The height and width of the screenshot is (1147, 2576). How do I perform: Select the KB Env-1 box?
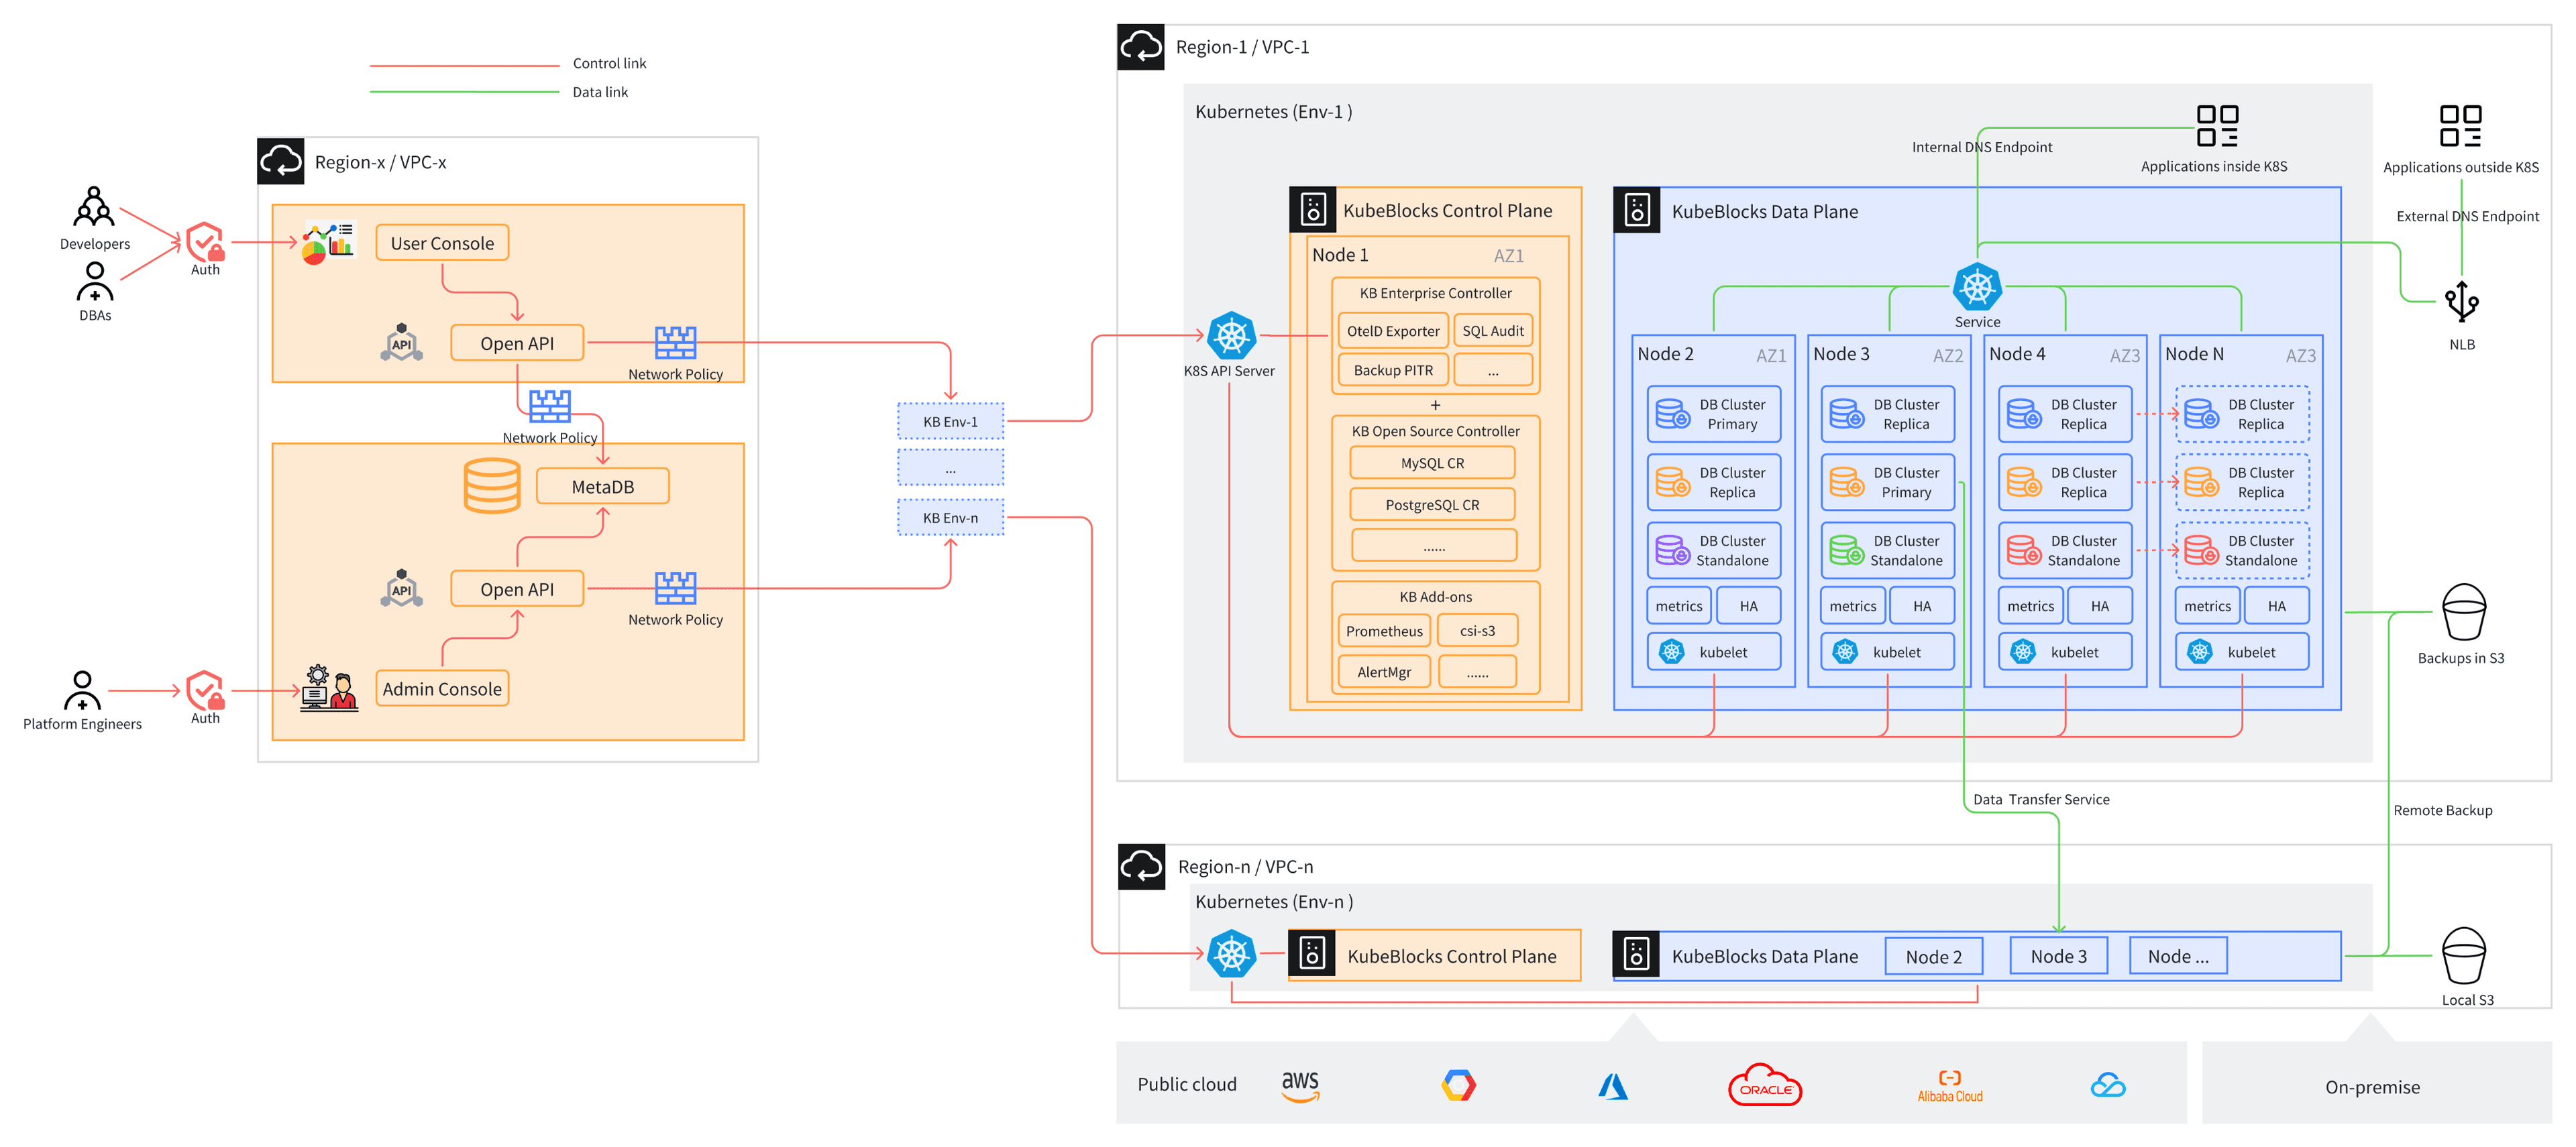point(950,422)
